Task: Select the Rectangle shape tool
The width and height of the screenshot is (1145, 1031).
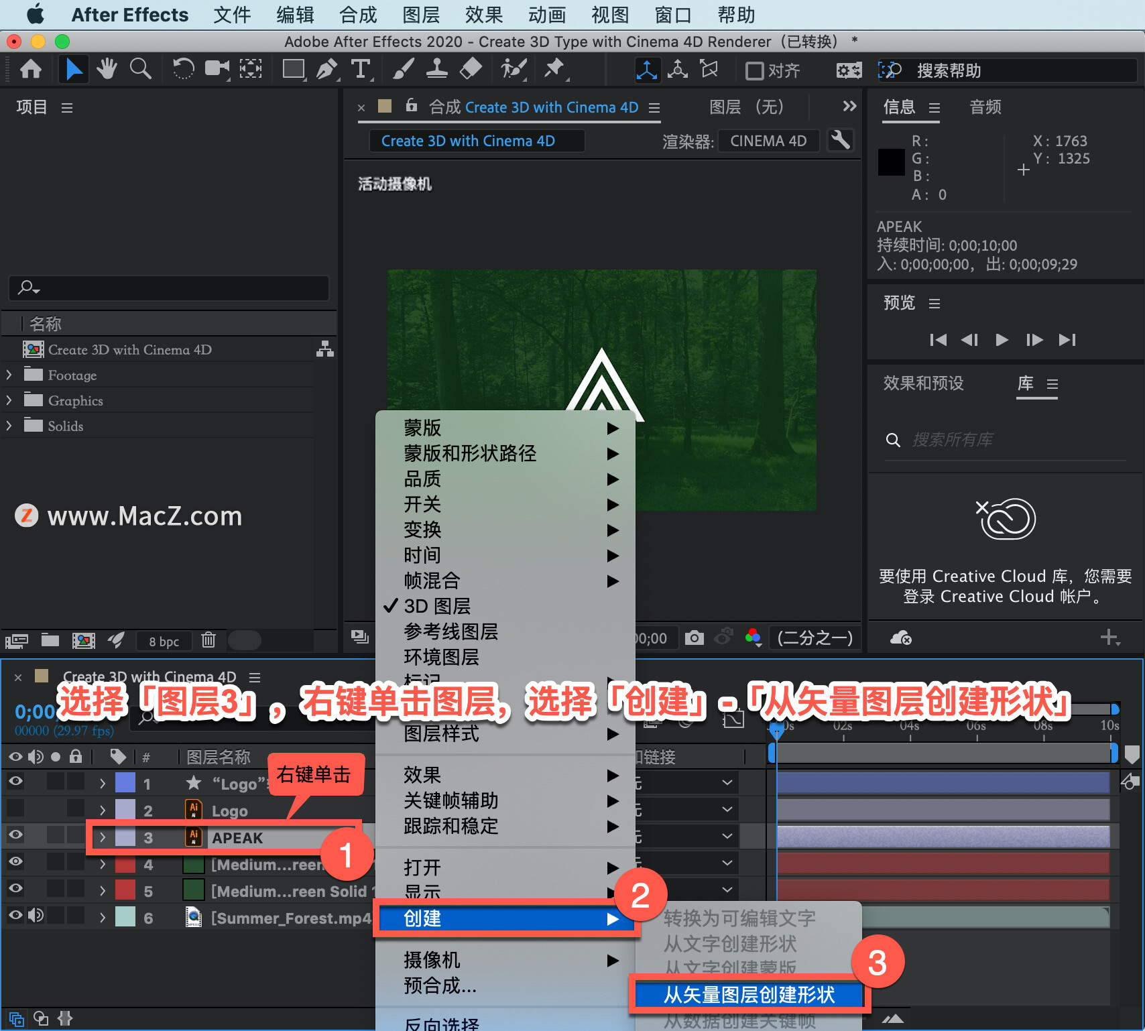Action: click(294, 69)
